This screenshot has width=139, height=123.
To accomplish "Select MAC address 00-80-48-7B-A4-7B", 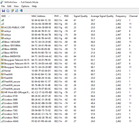I will 41,35.
